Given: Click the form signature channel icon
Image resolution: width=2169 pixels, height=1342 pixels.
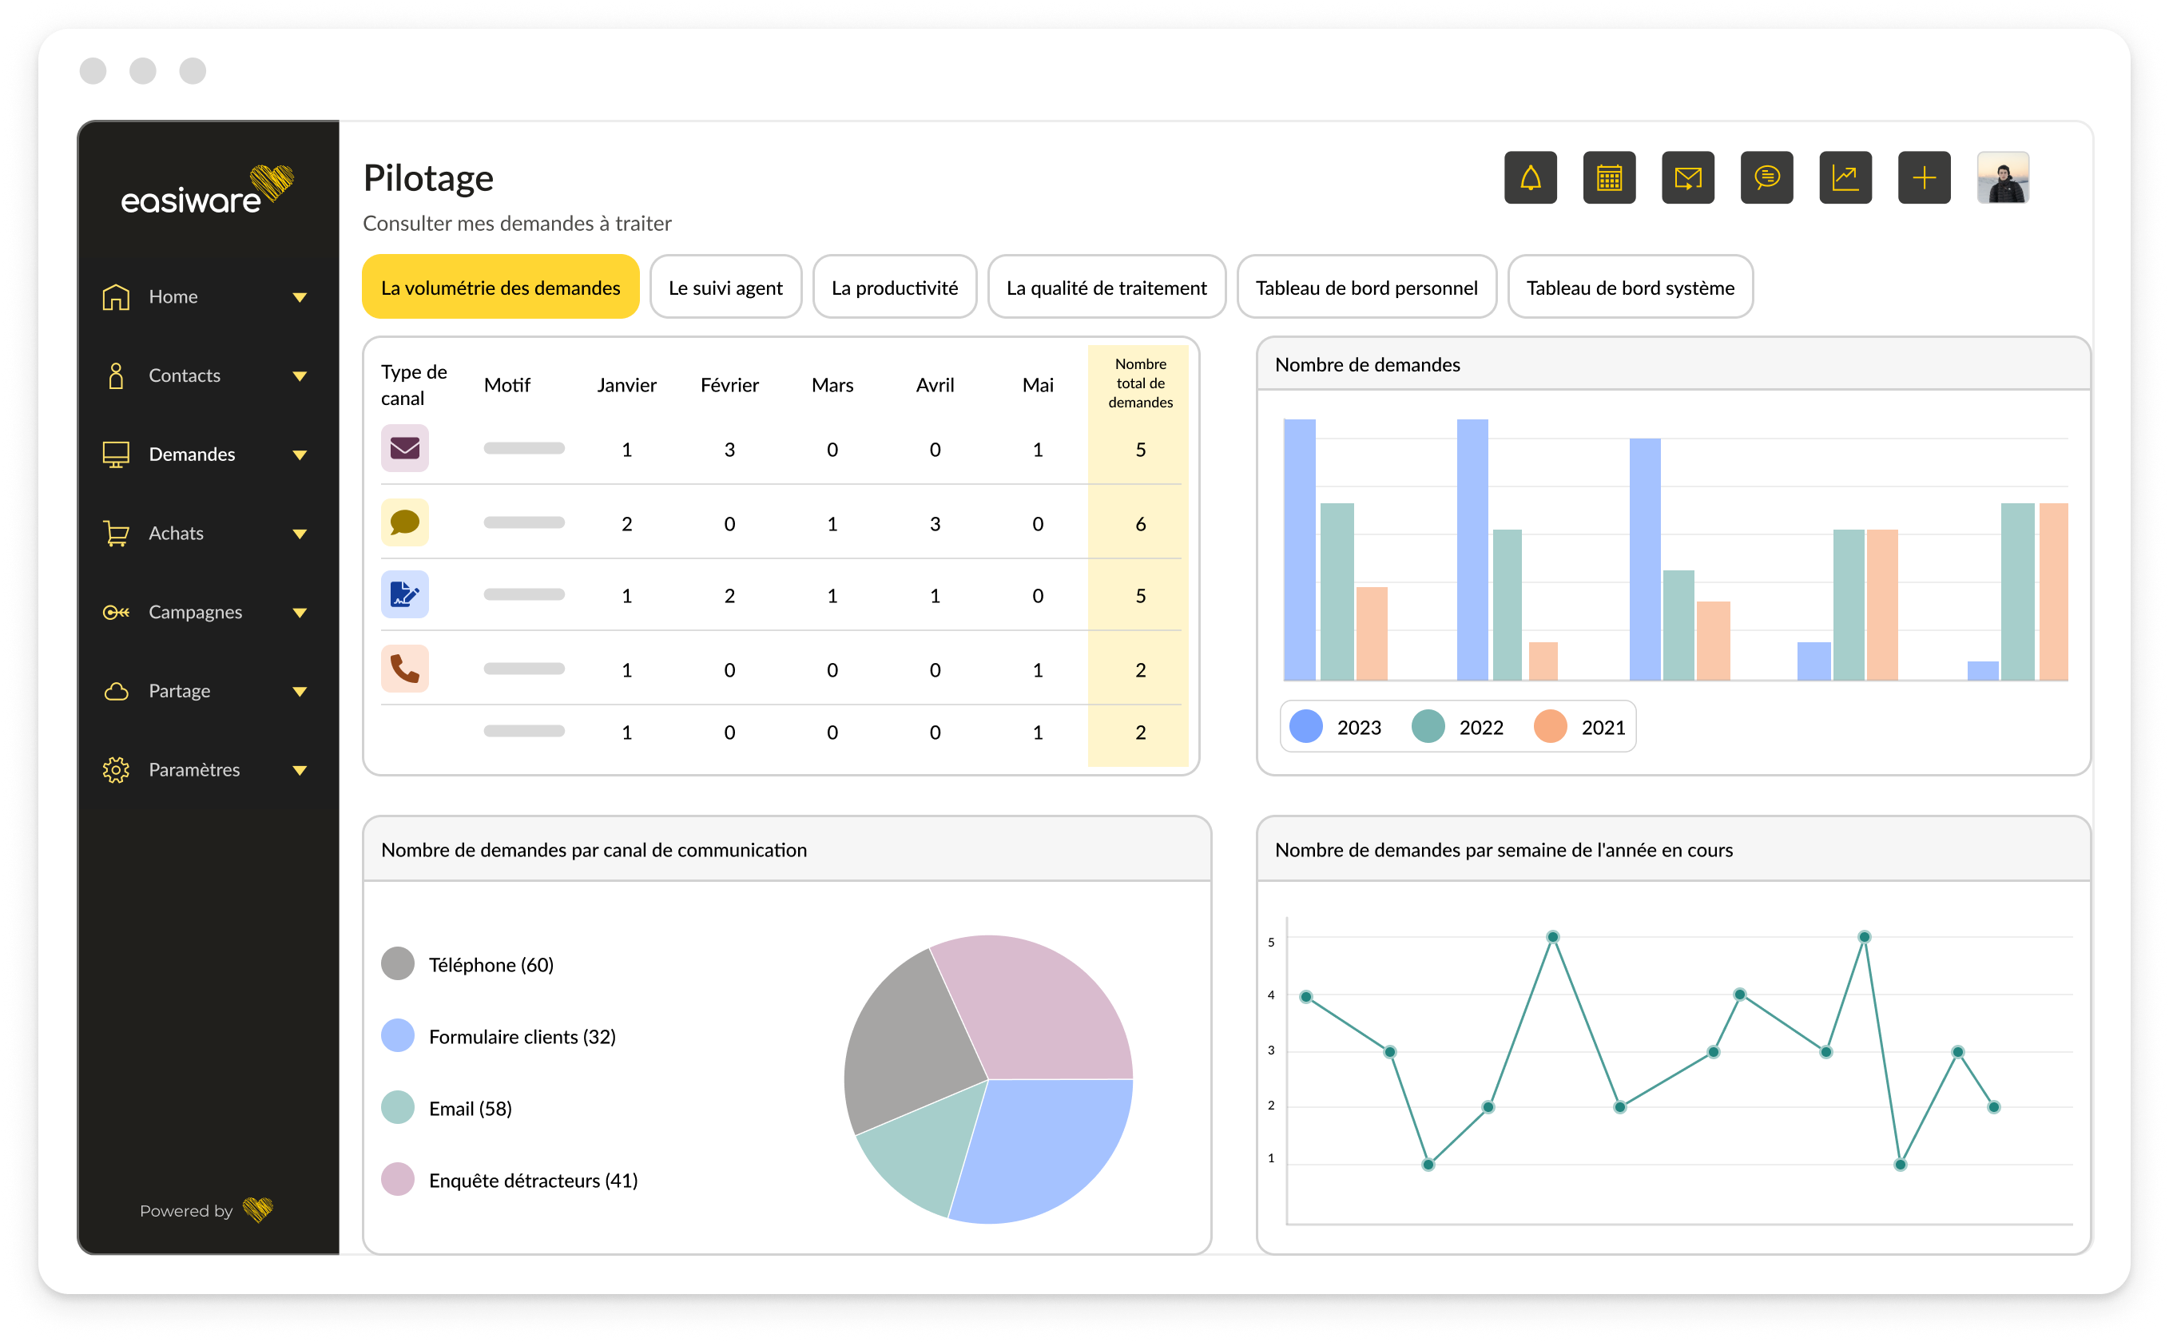Looking at the screenshot, I should point(405,594).
